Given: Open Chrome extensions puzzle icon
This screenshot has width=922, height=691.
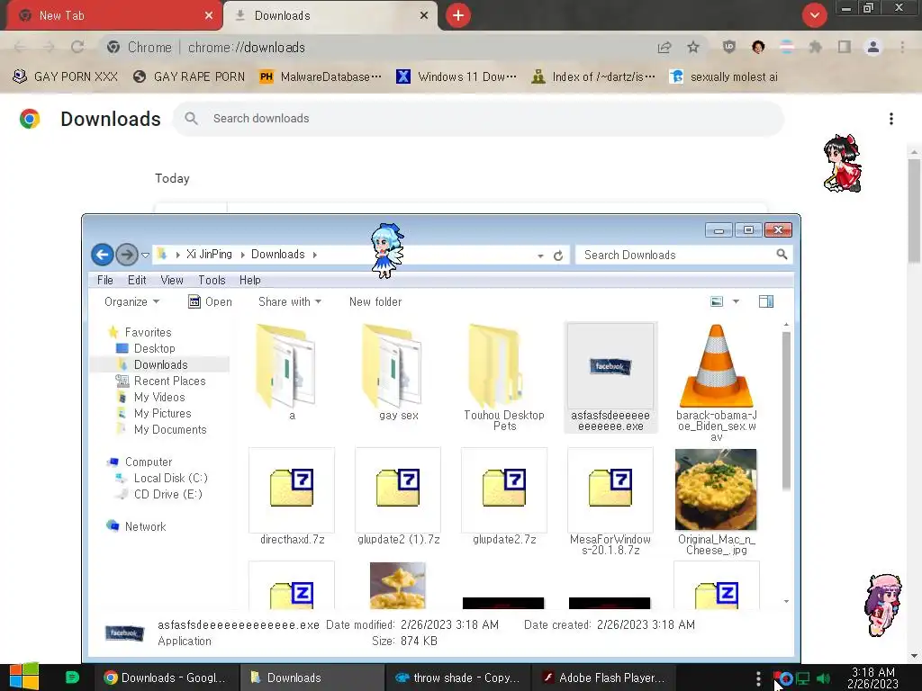Looking at the screenshot, I should [816, 47].
